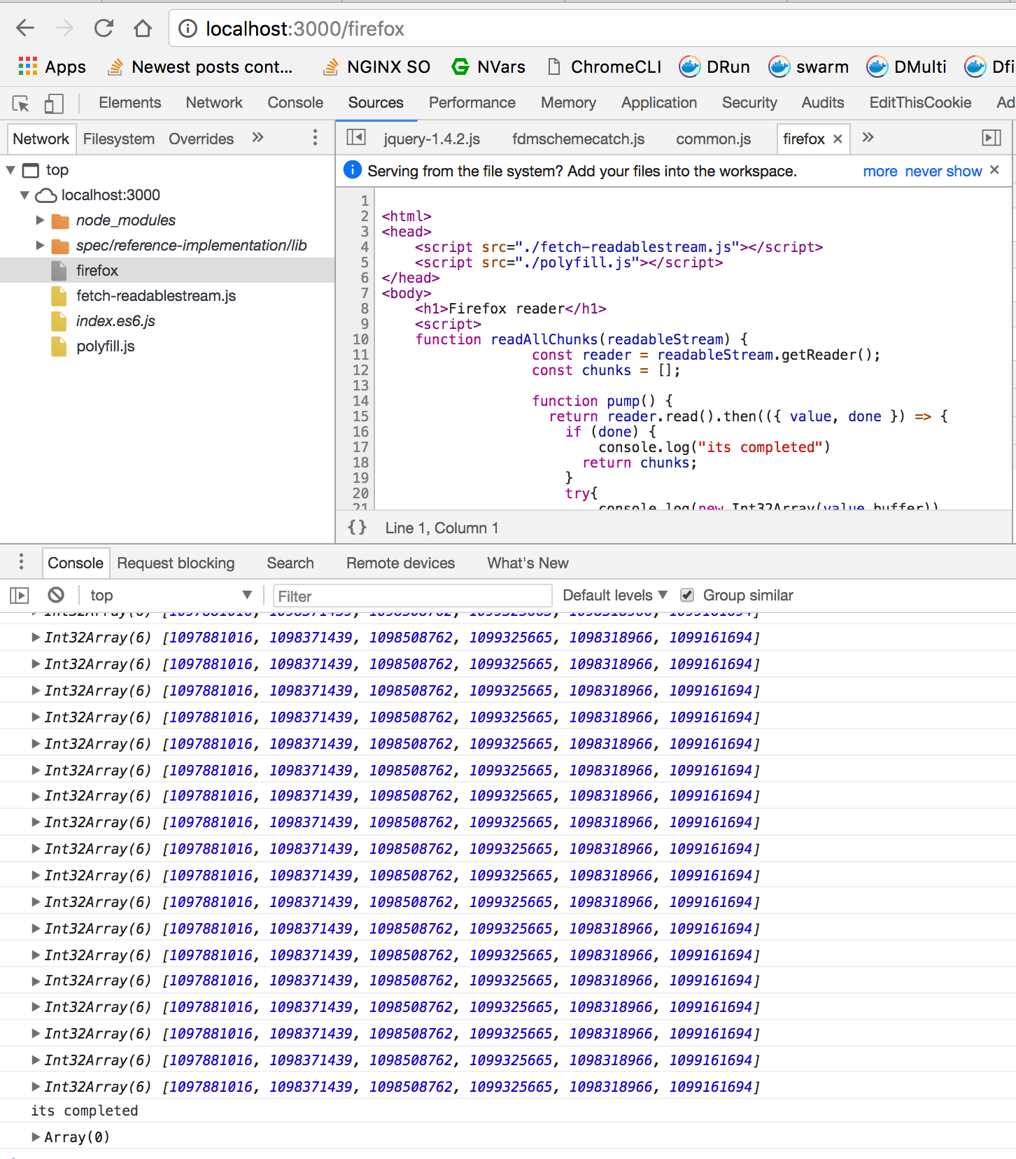Open the home page icon
Image resolution: width=1016 pixels, height=1159 pixels.
point(143,28)
